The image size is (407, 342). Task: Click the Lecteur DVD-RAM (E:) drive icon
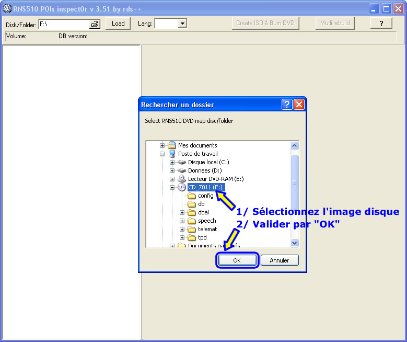coord(182,179)
